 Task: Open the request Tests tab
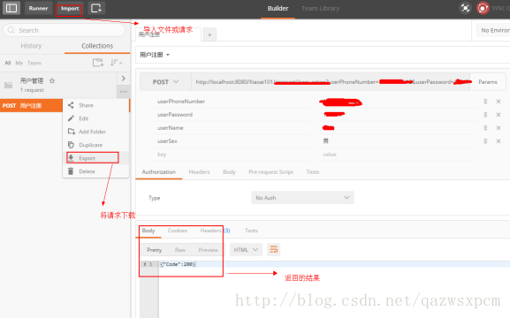(x=313, y=171)
